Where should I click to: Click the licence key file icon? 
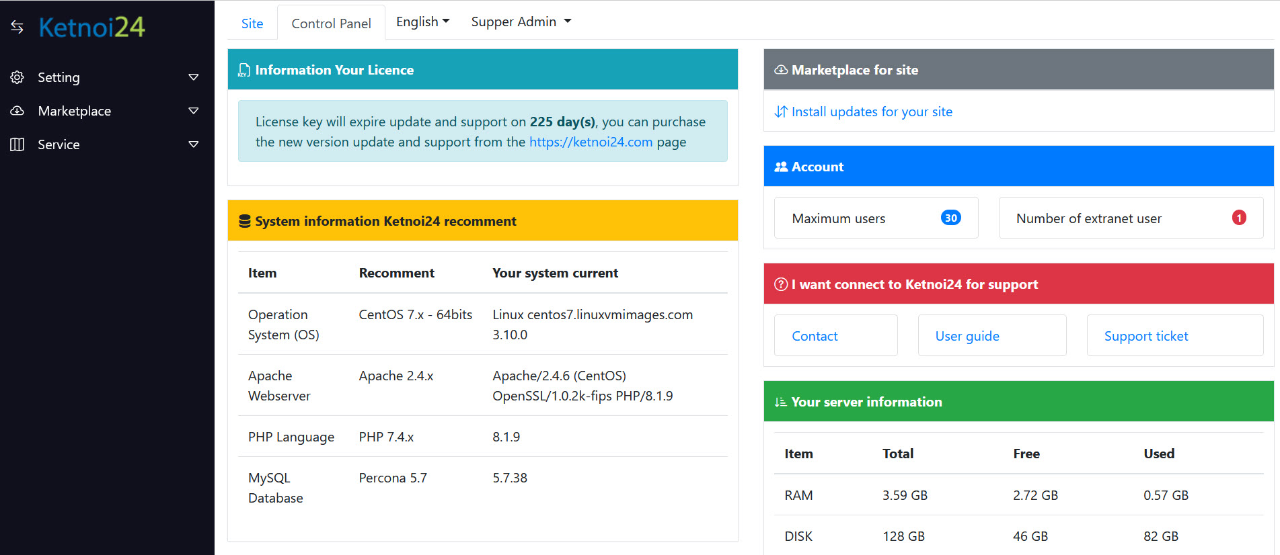tap(244, 70)
